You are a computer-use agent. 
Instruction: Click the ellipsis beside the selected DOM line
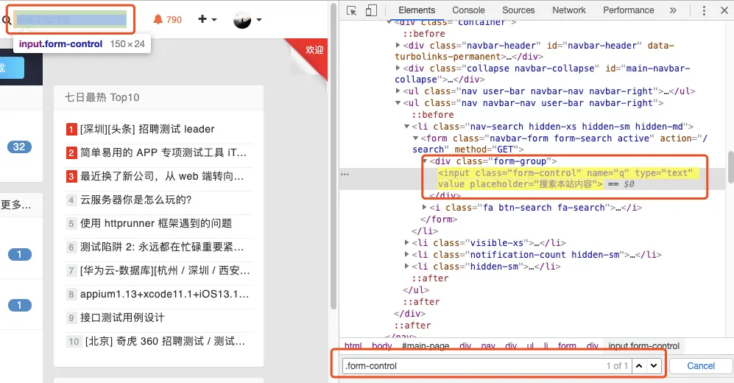[345, 174]
